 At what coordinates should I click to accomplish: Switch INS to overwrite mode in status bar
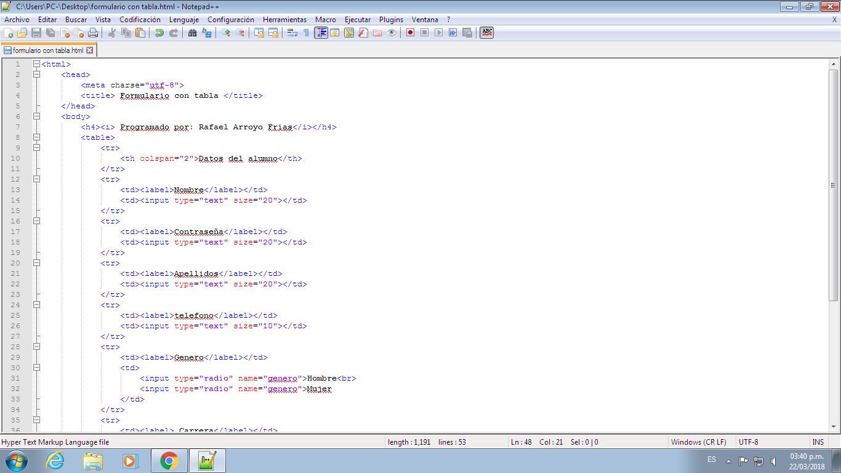tap(819, 442)
